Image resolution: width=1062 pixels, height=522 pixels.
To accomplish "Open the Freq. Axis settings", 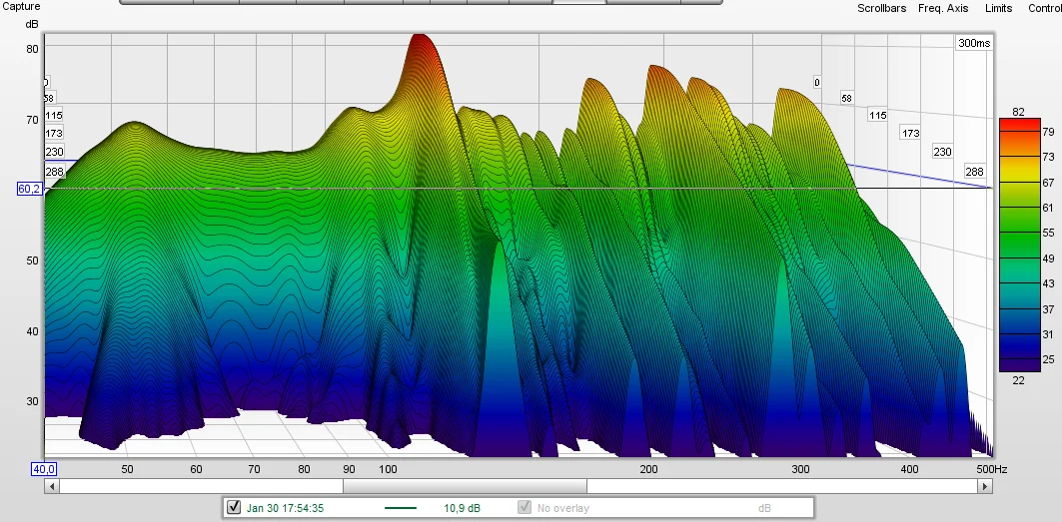I will click(943, 8).
